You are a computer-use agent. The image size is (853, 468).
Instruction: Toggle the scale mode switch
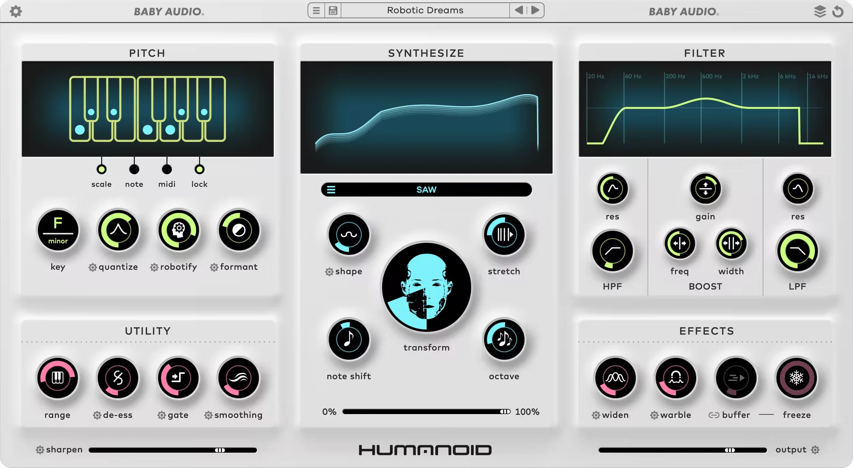(101, 169)
